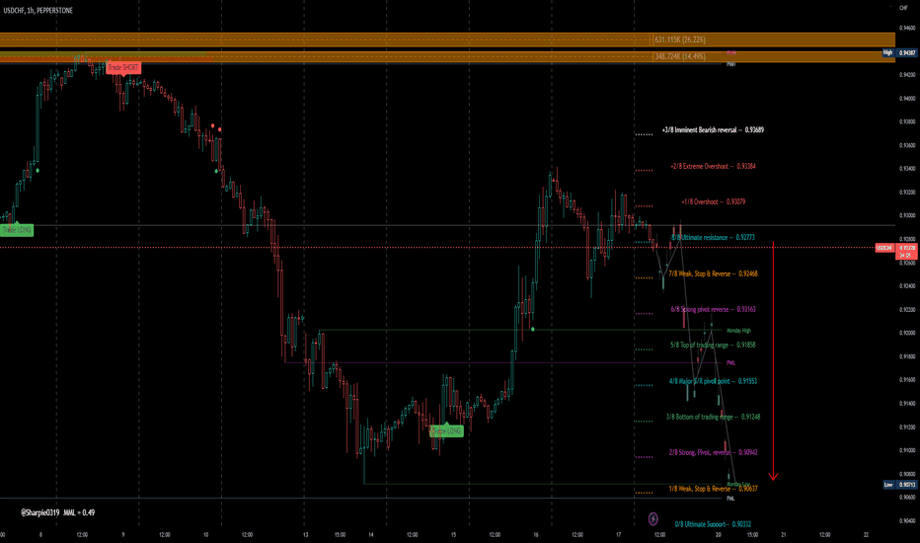
Task: Click the 0.93000 value on the price axis
Action: [907, 215]
